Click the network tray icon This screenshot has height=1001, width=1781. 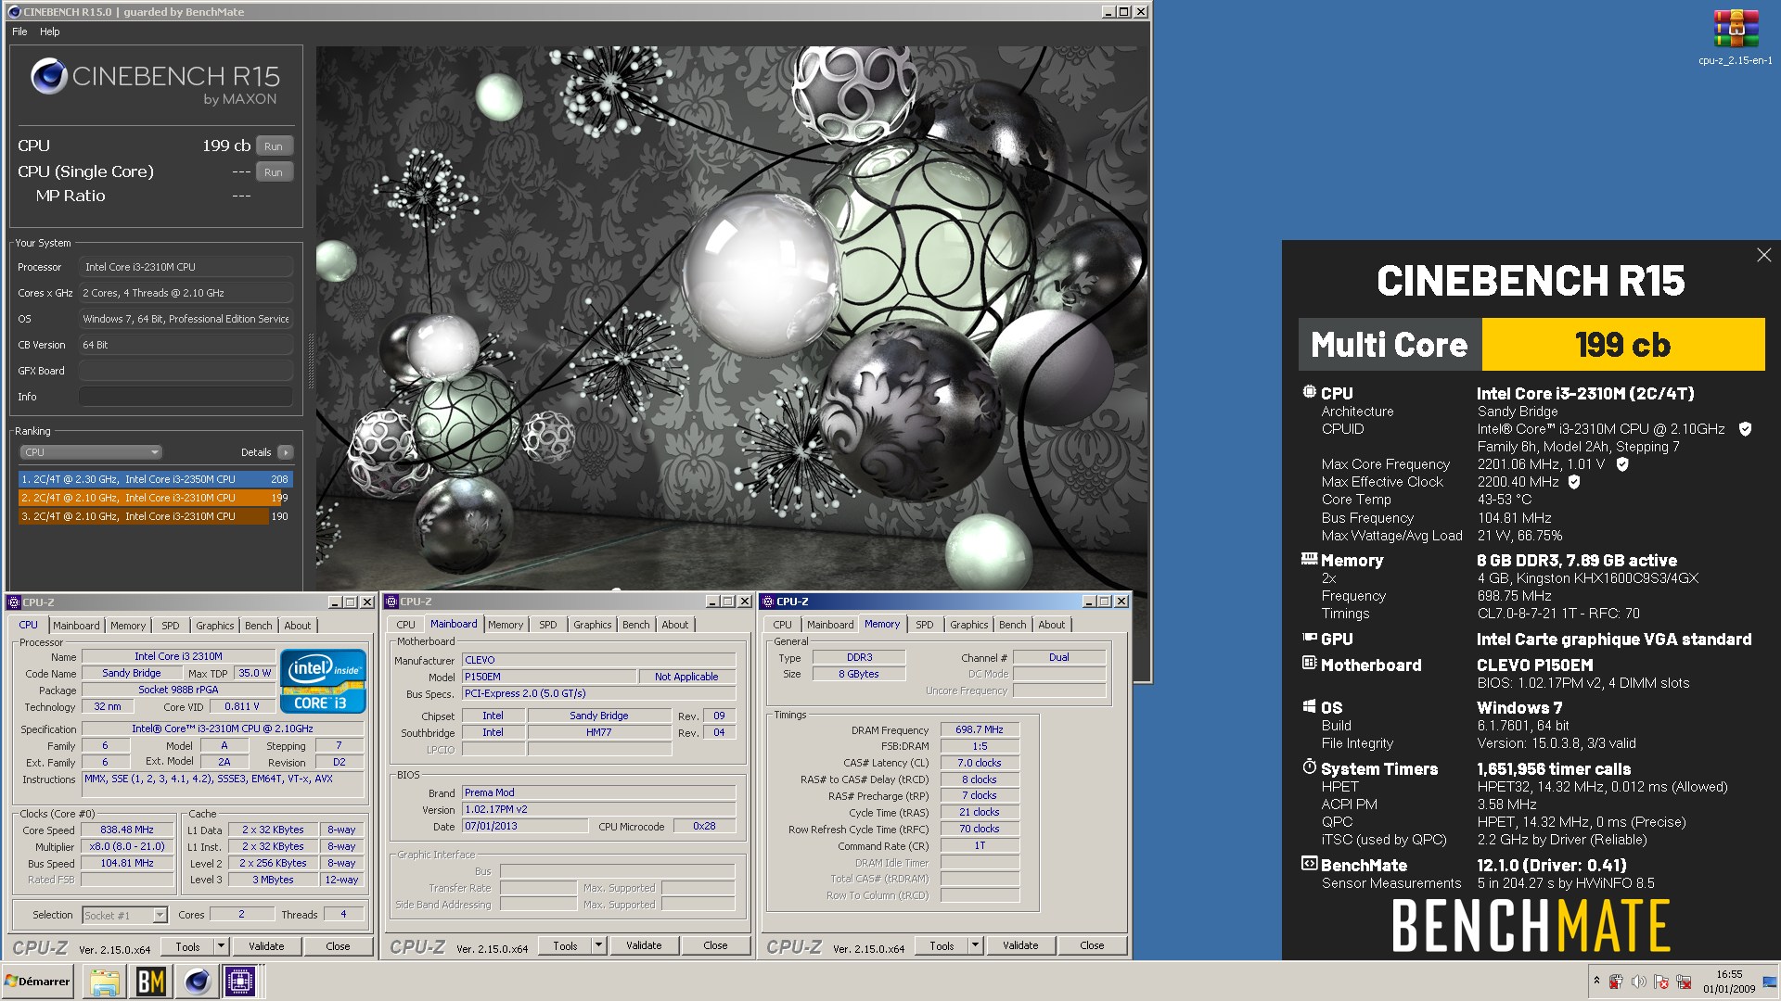[1685, 982]
